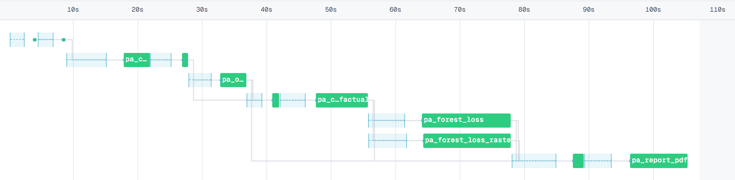Click the light-blue wait segment left of pa_o…
Viewport: 735px width, 180px height.
(x=200, y=80)
